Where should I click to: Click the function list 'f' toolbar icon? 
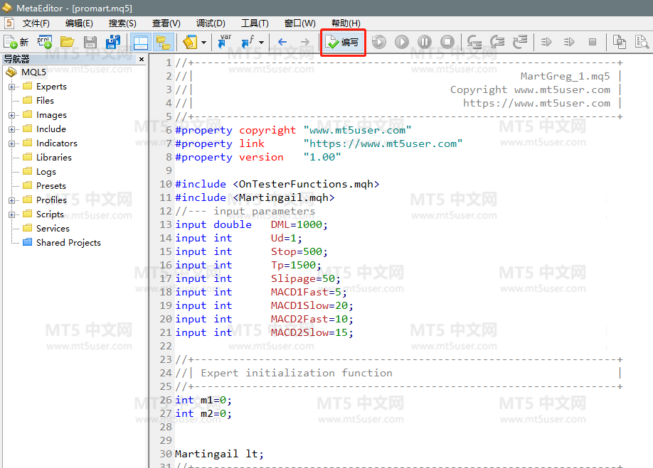point(248,42)
